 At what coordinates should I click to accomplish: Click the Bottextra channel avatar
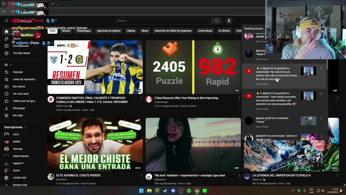[51, 177]
